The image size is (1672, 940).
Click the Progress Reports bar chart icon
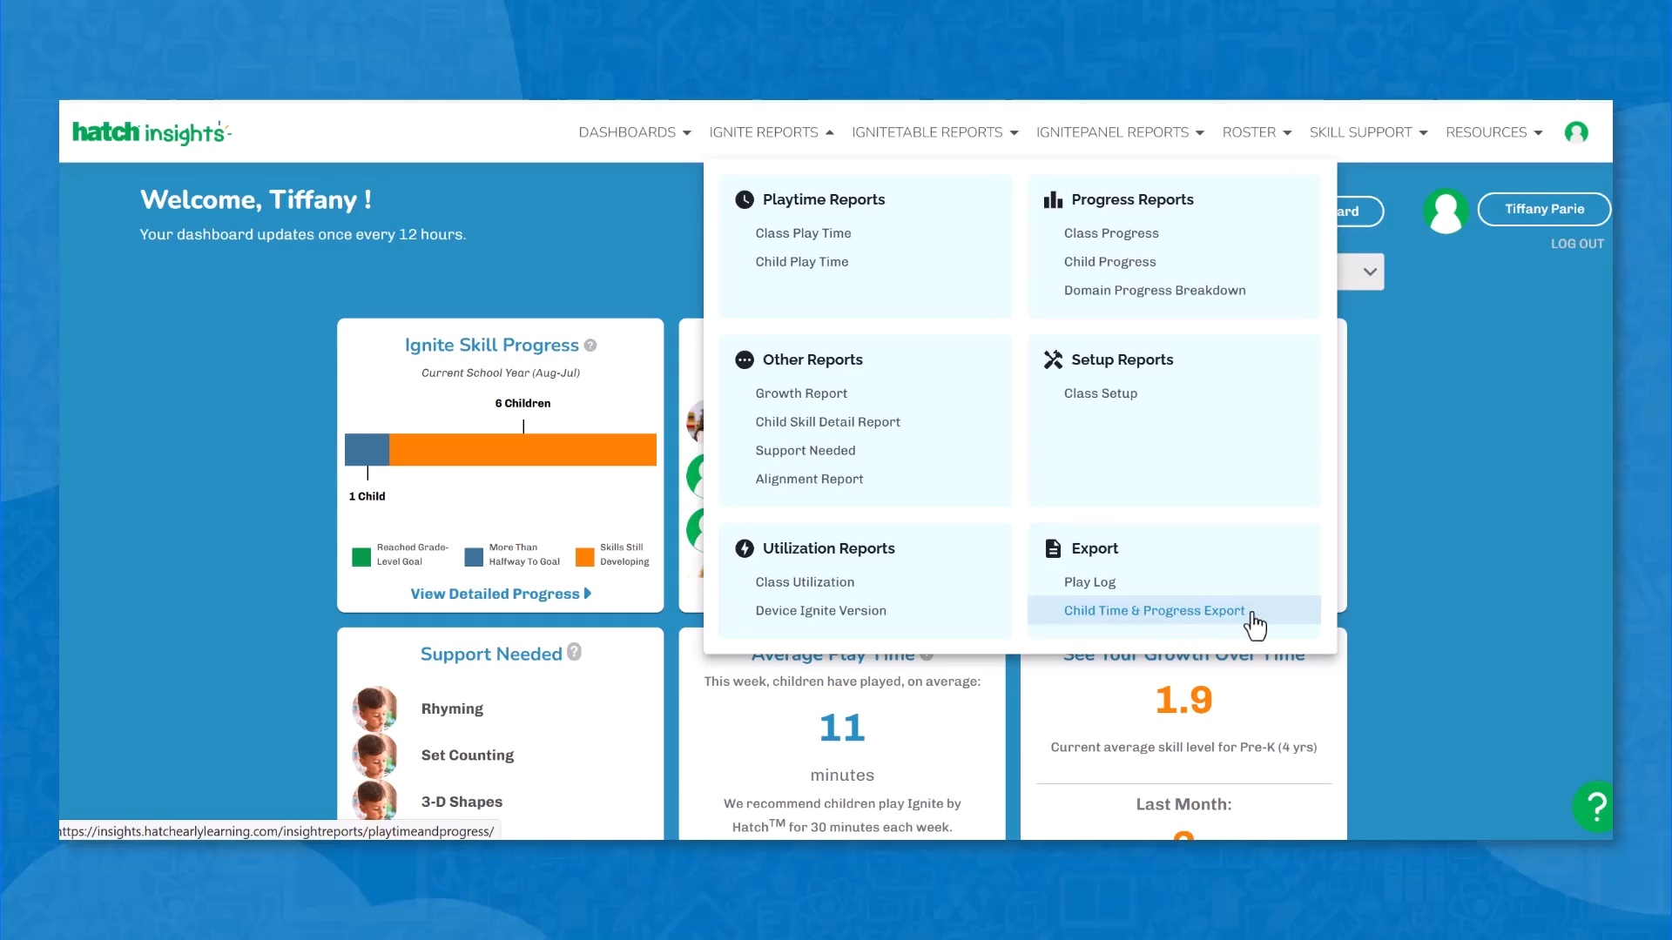[x=1053, y=199]
